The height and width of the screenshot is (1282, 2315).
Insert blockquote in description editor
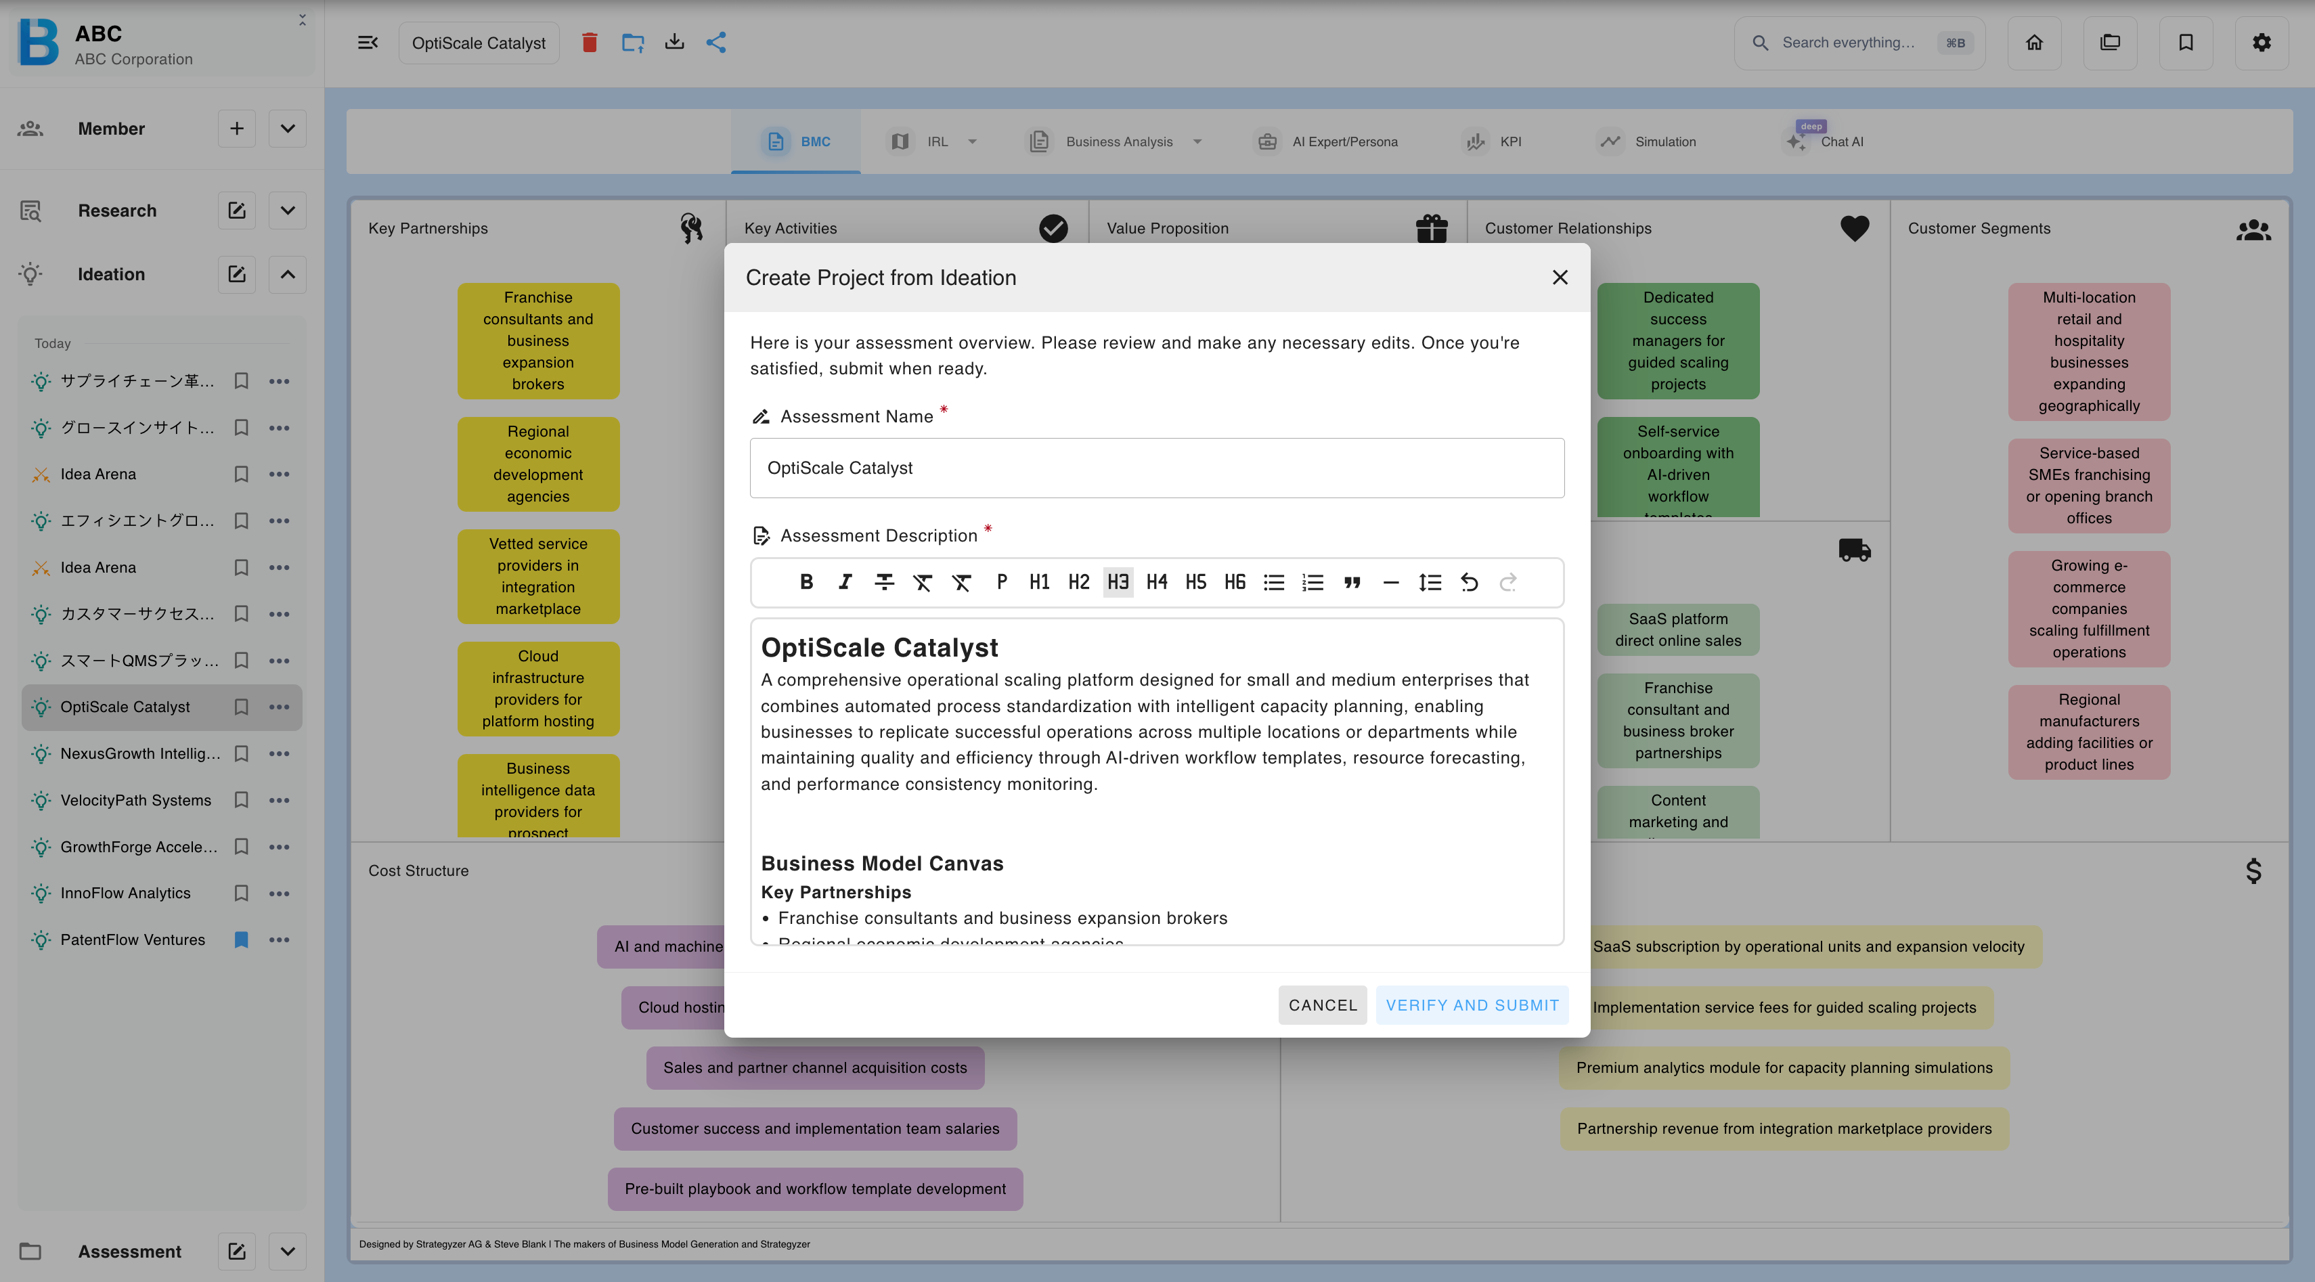[x=1352, y=582]
